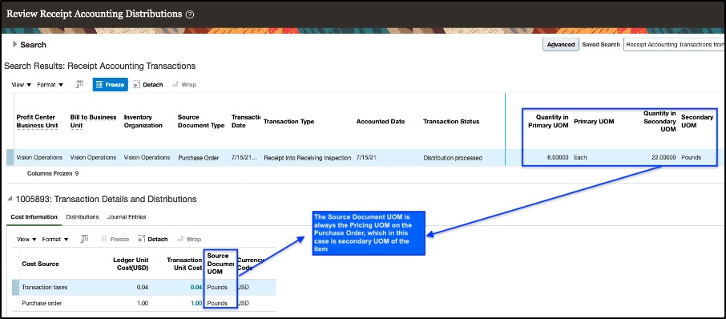Click Transaction Unit Cost column header

point(184,264)
